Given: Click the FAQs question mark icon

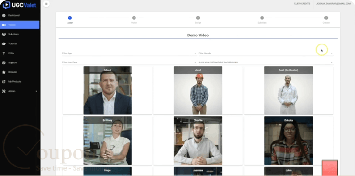Looking at the screenshot, I should coord(4,53).
